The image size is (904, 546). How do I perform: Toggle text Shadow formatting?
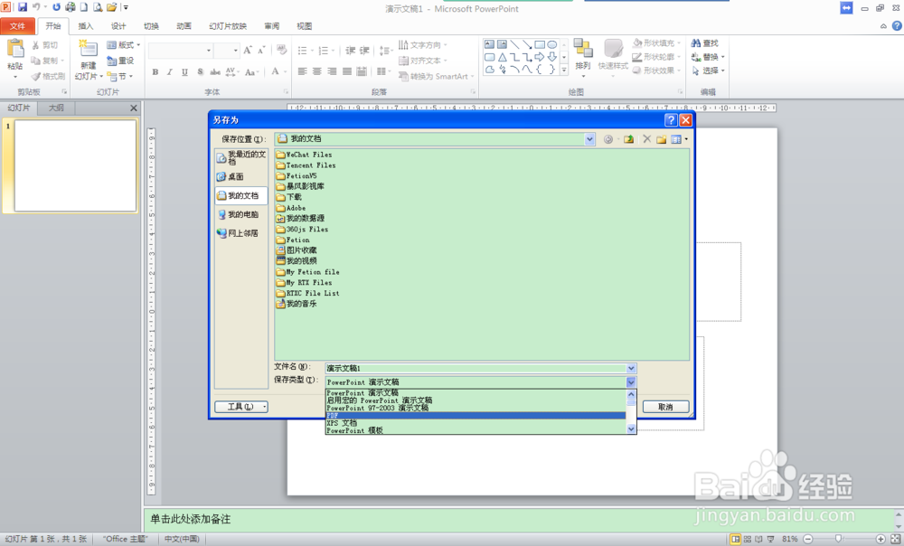(200, 72)
